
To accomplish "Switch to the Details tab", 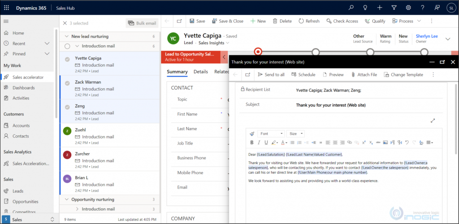I will 200,72.
